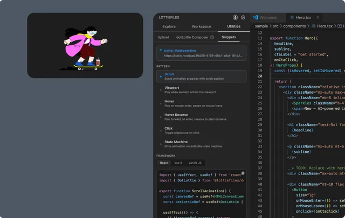Click the dotLottie Composer help icon
The width and height of the screenshot is (345, 218).
tap(212, 37)
